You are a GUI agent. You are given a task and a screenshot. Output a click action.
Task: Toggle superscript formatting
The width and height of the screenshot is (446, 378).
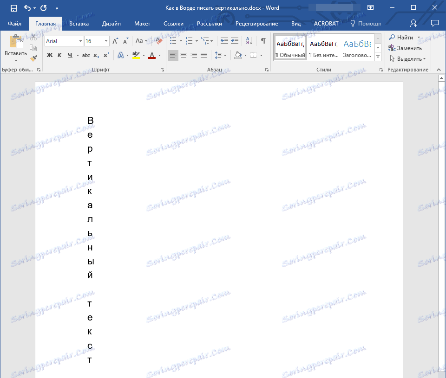106,55
